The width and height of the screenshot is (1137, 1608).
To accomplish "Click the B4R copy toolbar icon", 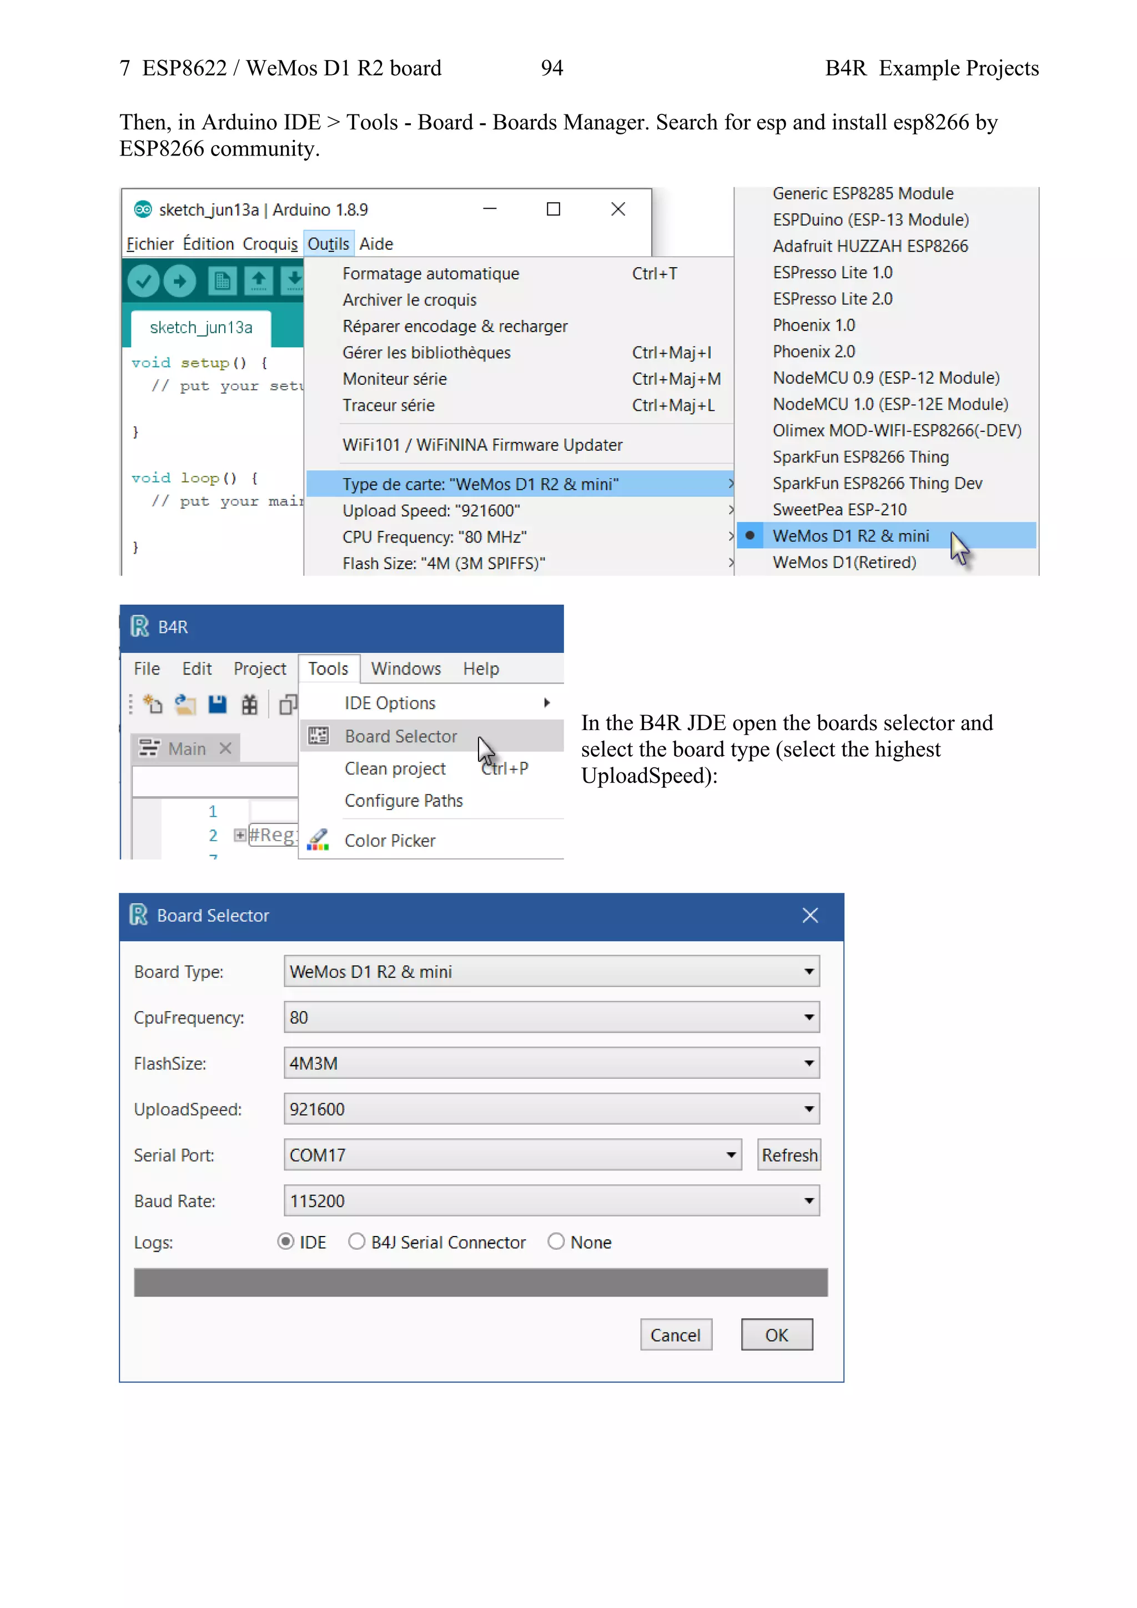I will (x=288, y=704).
